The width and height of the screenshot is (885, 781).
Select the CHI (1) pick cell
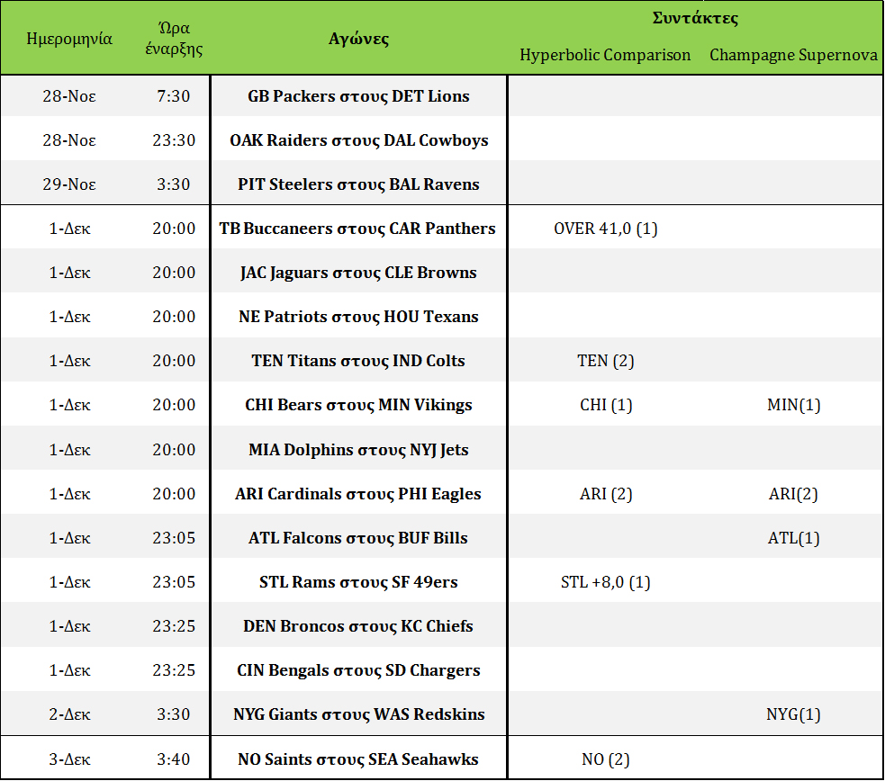click(605, 405)
